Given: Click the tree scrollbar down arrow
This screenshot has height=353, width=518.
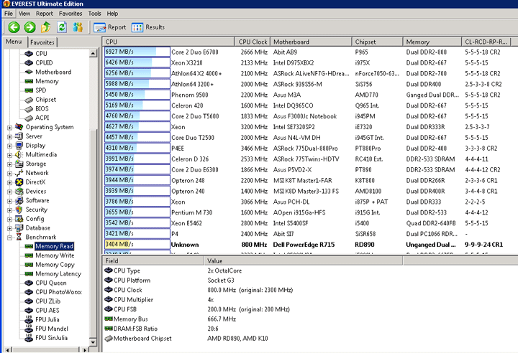Looking at the screenshot, I should click(x=93, y=342).
